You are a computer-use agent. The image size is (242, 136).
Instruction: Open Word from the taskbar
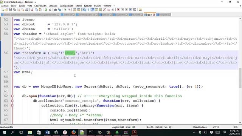click(47, 132)
